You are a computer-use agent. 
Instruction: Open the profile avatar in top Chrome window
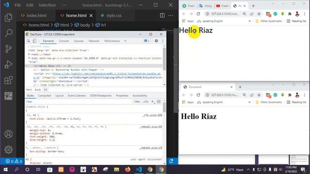297,14
